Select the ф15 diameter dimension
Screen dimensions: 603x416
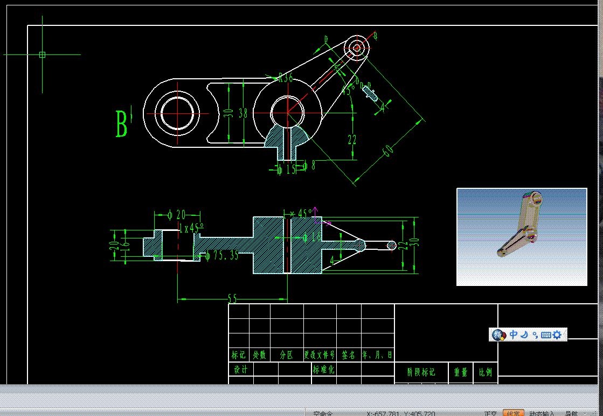[287, 169]
